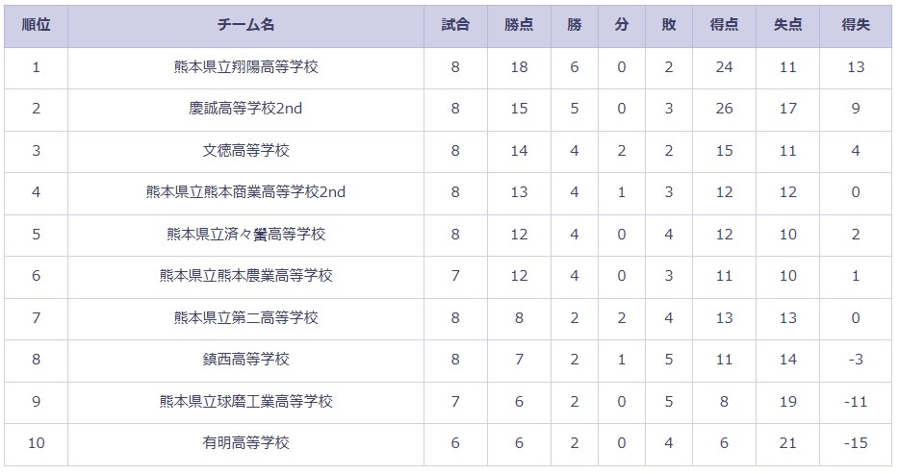Select 文徳高等学校 team name
Image resolution: width=899 pixels, height=474 pixels.
click(246, 151)
